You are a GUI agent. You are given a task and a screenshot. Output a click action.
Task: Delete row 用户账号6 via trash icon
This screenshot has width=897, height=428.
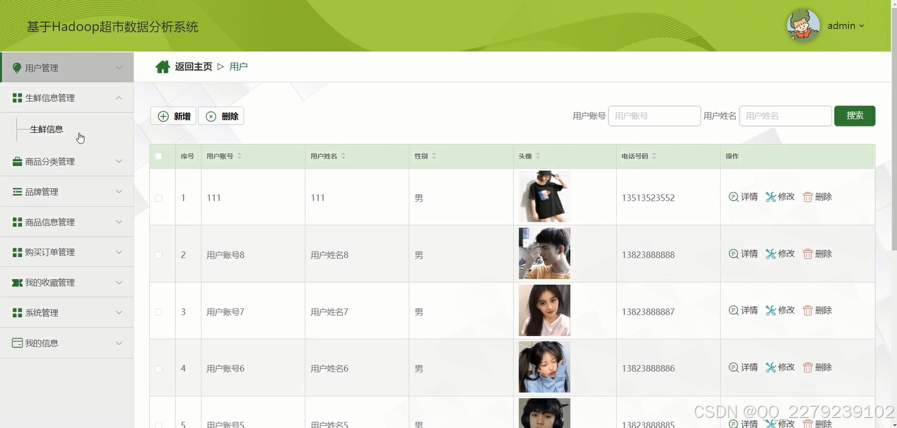click(808, 367)
